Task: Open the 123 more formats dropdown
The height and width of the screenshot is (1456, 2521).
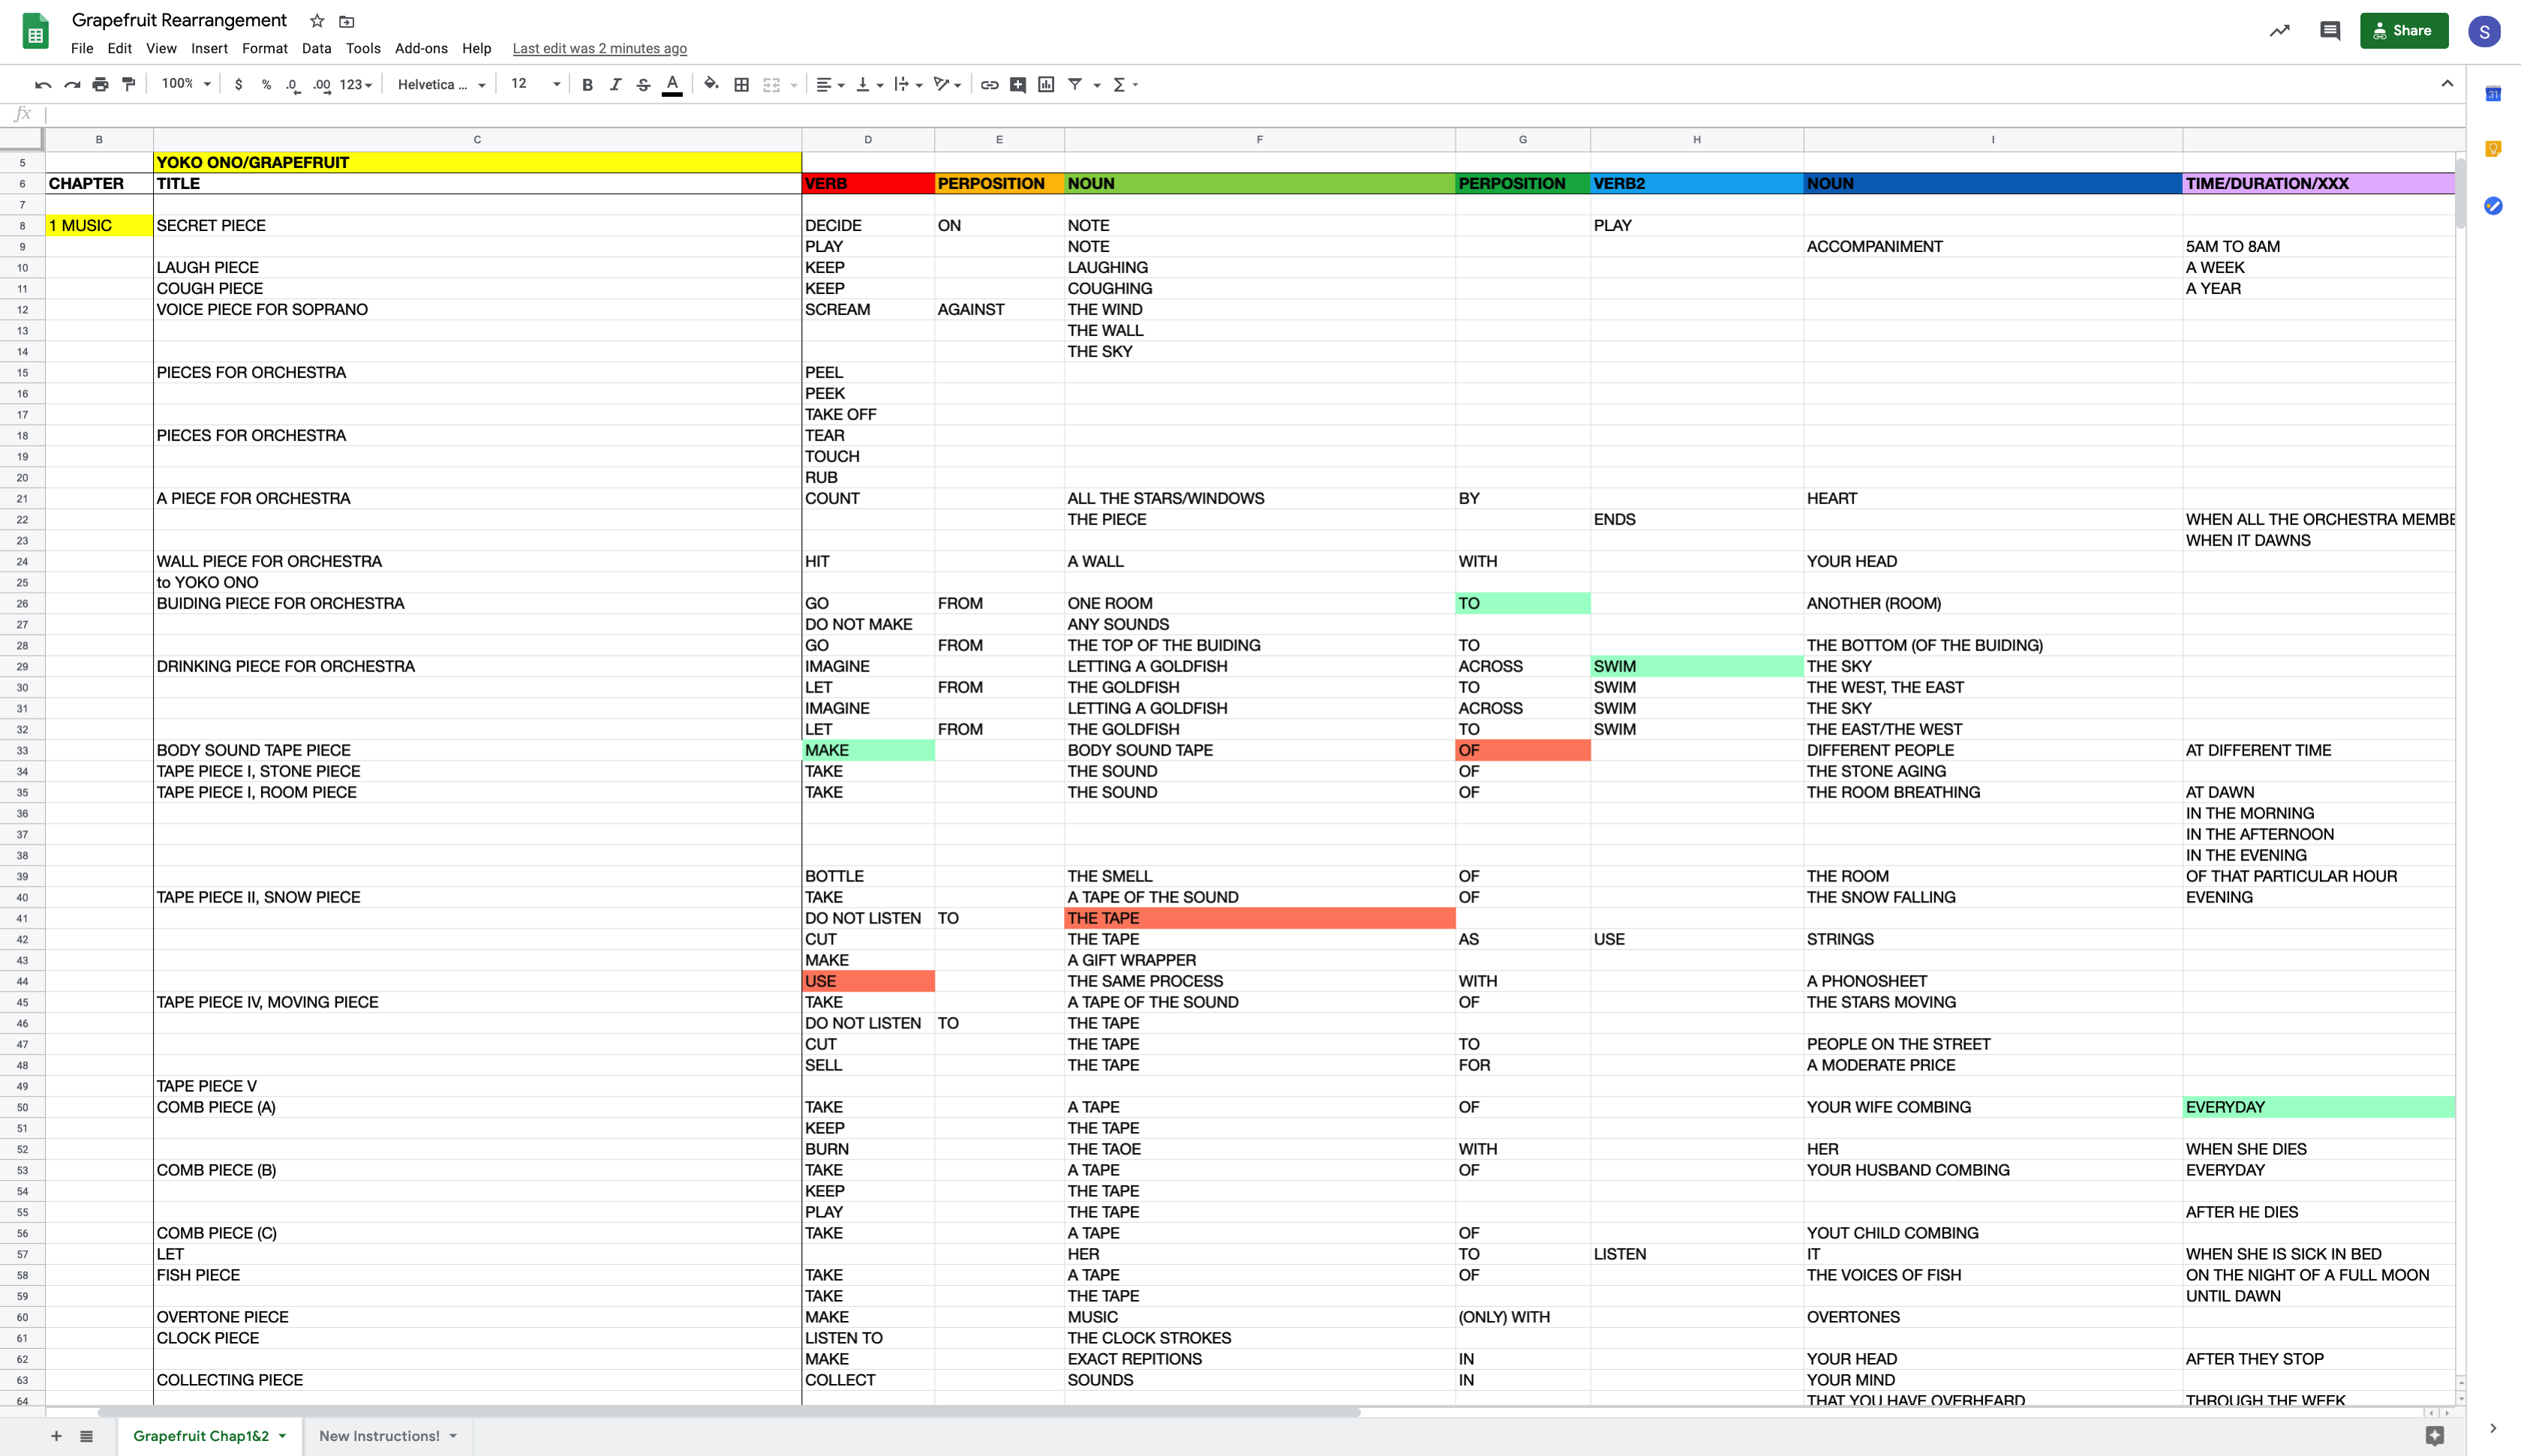Action: point(356,85)
